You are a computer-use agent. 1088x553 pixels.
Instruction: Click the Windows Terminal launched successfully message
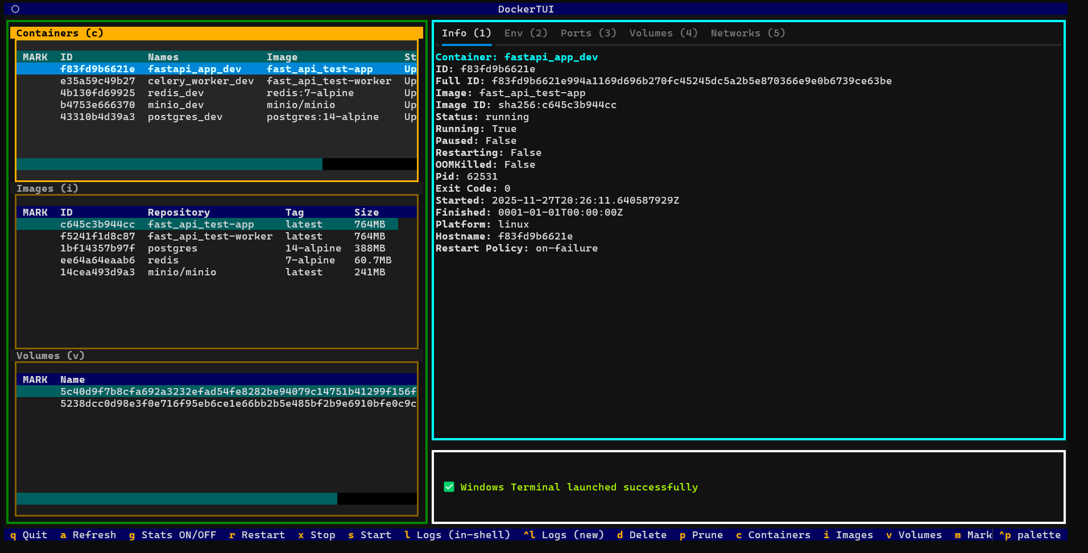coord(579,487)
